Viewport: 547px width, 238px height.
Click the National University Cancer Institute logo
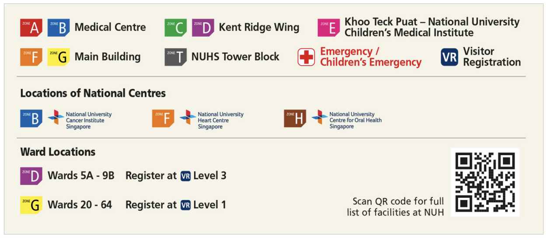[56, 117]
